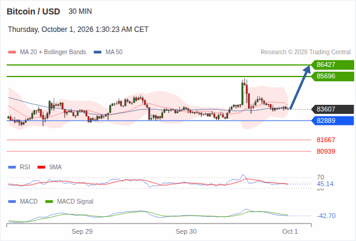Select the 86427 resistance price tag
The image size is (356, 241).
pos(332,65)
